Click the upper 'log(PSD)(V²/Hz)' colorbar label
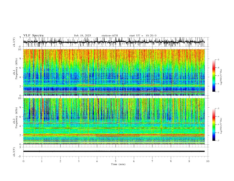Image resolution: width=234 pixels, height=181 pixels. point(221,77)
